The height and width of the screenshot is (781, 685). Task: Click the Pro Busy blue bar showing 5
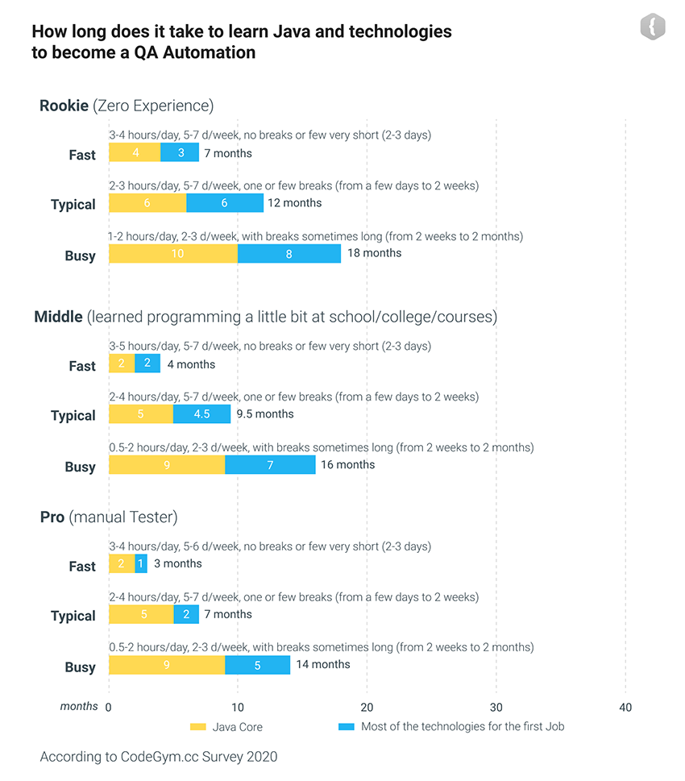coord(257,665)
